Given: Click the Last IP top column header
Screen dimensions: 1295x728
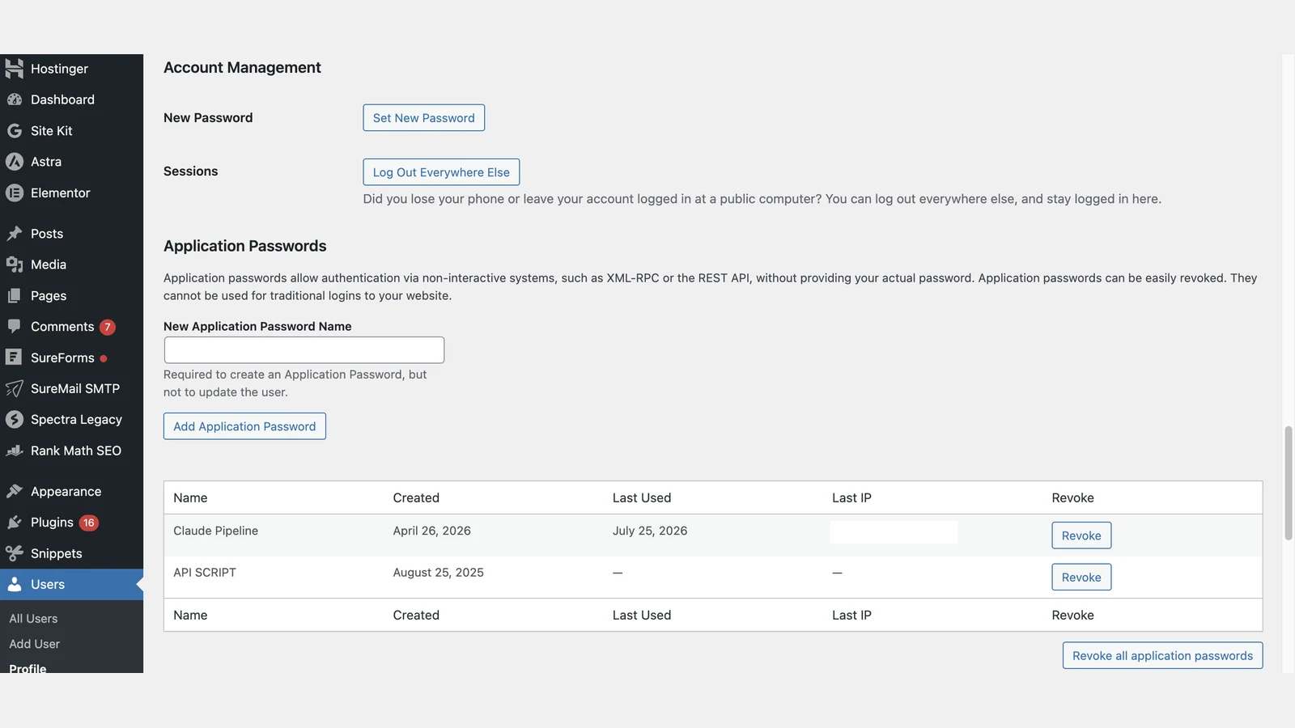Looking at the screenshot, I should tap(851, 498).
